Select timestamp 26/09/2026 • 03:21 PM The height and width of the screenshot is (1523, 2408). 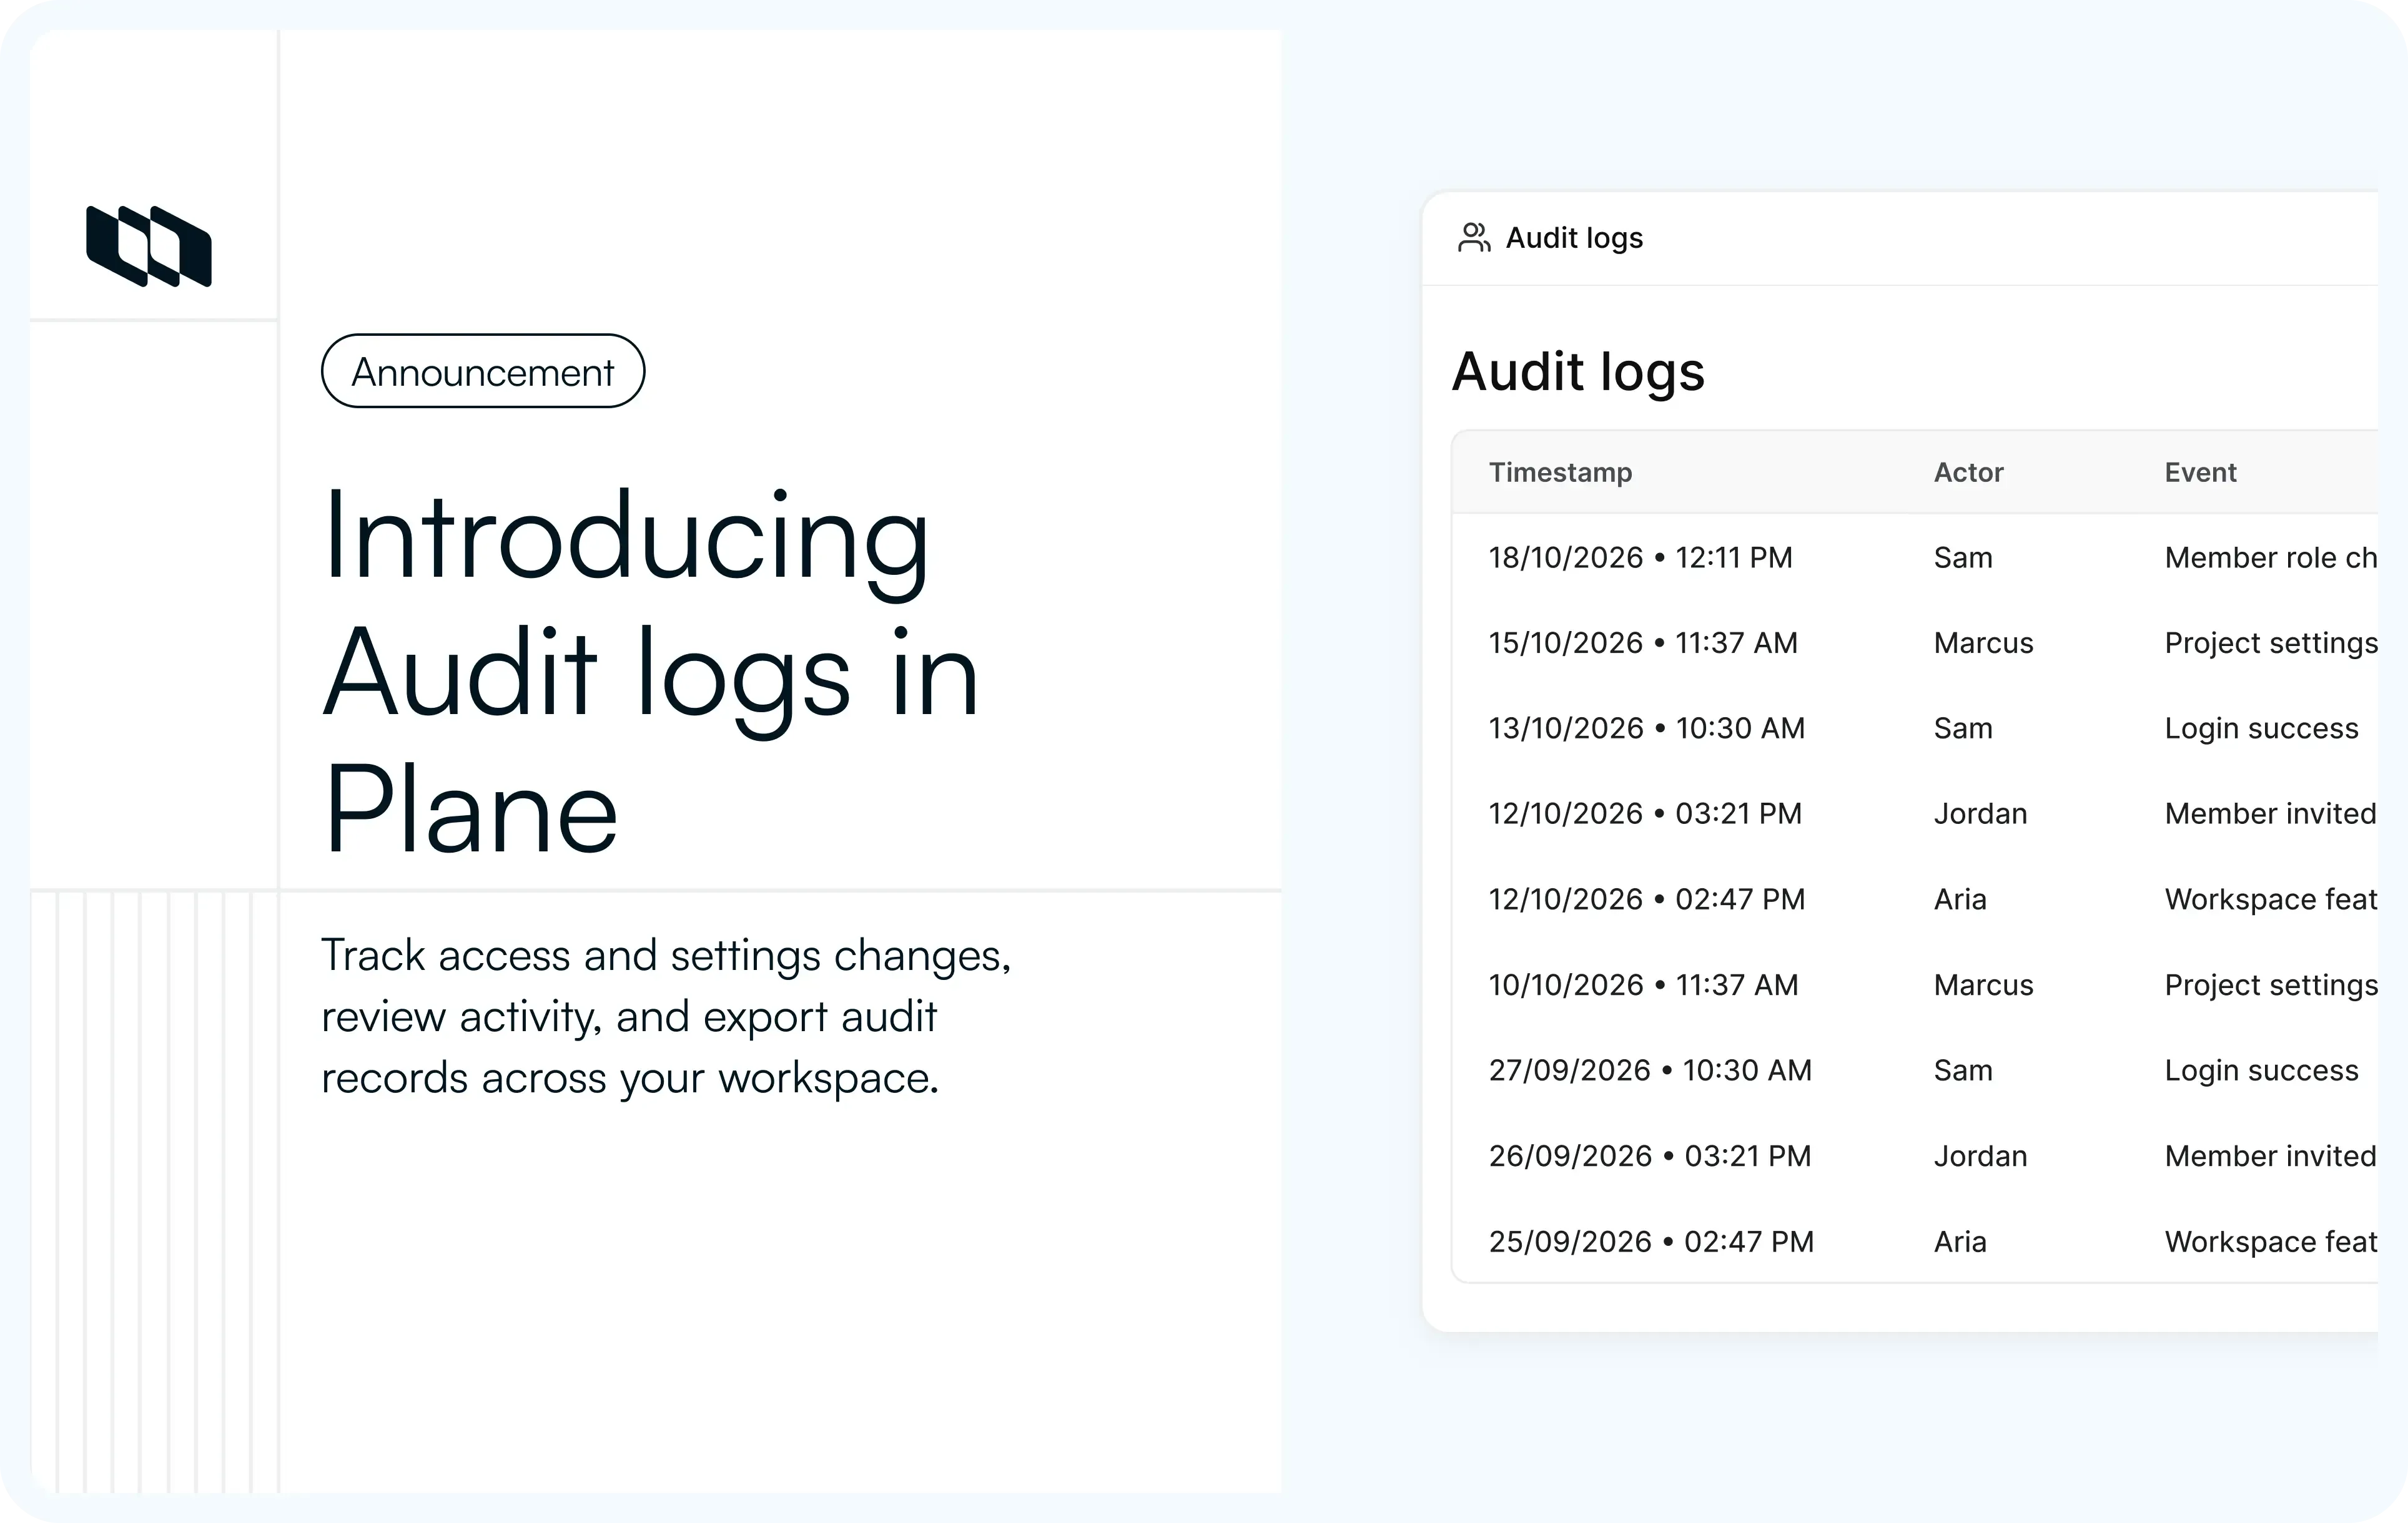(x=1650, y=1156)
